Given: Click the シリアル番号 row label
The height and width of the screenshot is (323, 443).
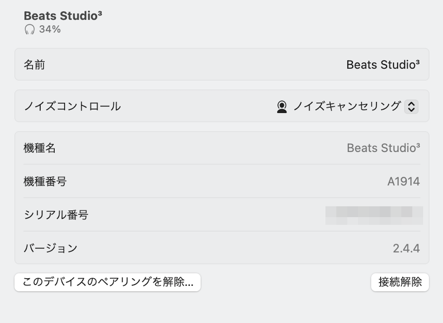Looking at the screenshot, I should coord(56,215).
